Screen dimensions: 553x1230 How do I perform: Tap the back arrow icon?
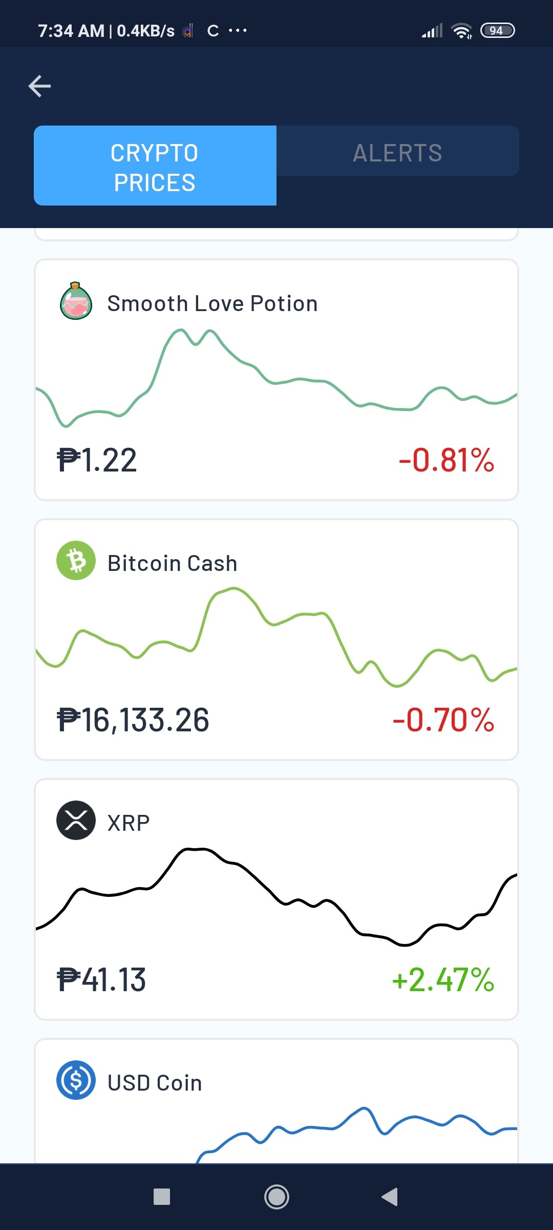[x=39, y=86]
